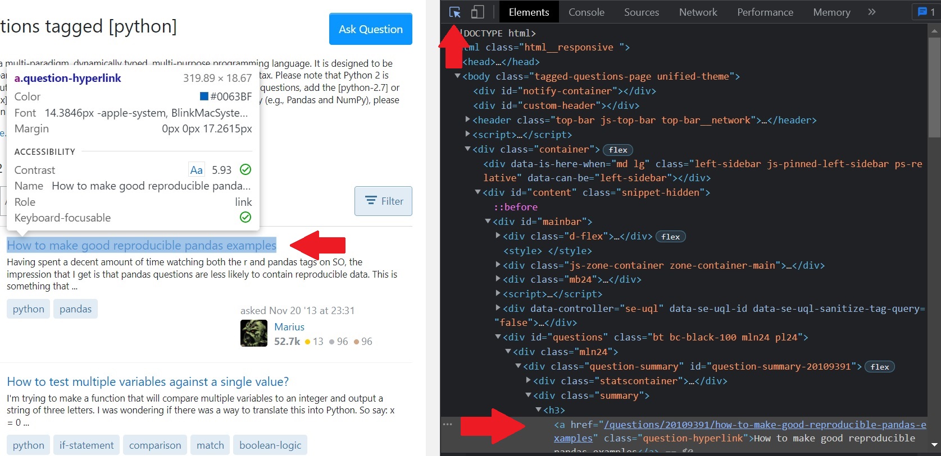Select the head element line
The image size is (941, 456).
[x=501, y=61]
